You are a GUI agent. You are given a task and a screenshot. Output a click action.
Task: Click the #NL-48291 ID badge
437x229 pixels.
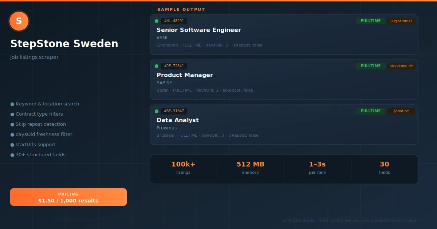174,21
